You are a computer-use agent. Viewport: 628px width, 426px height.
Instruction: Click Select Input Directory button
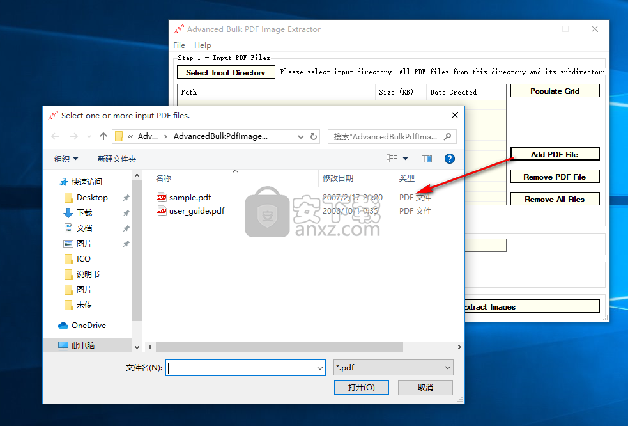[x=226, y=73]
